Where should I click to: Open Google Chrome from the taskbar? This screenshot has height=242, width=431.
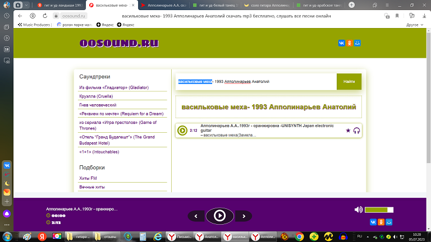point(299,236)
